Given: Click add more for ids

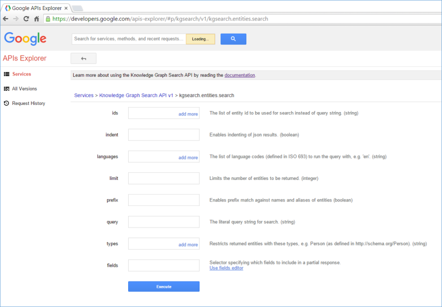Looking at the screenshot, I should coord(188,114).
